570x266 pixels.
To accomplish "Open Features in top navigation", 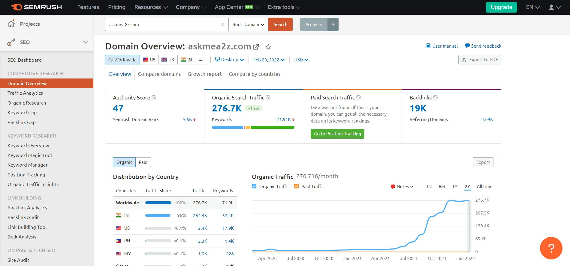I will point(88,7).
